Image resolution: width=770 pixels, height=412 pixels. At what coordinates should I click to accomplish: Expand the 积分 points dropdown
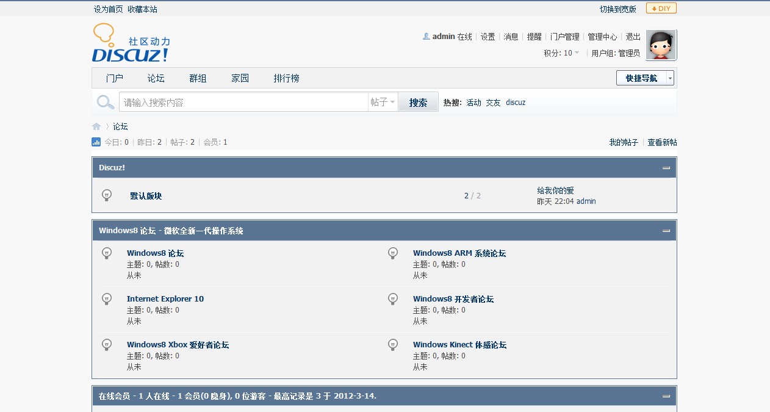[x=562, y=53]
